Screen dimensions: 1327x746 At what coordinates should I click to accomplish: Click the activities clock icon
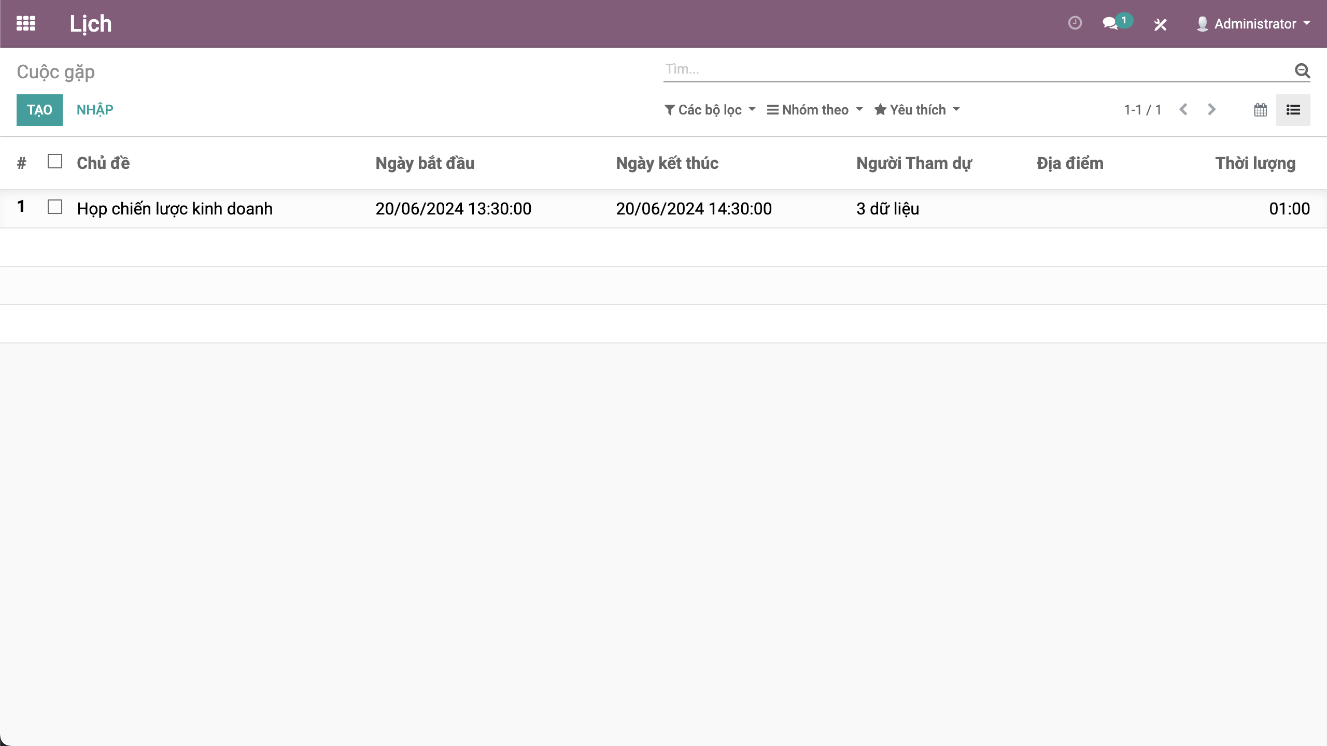pyautogui.click(x=1075, y=23)
